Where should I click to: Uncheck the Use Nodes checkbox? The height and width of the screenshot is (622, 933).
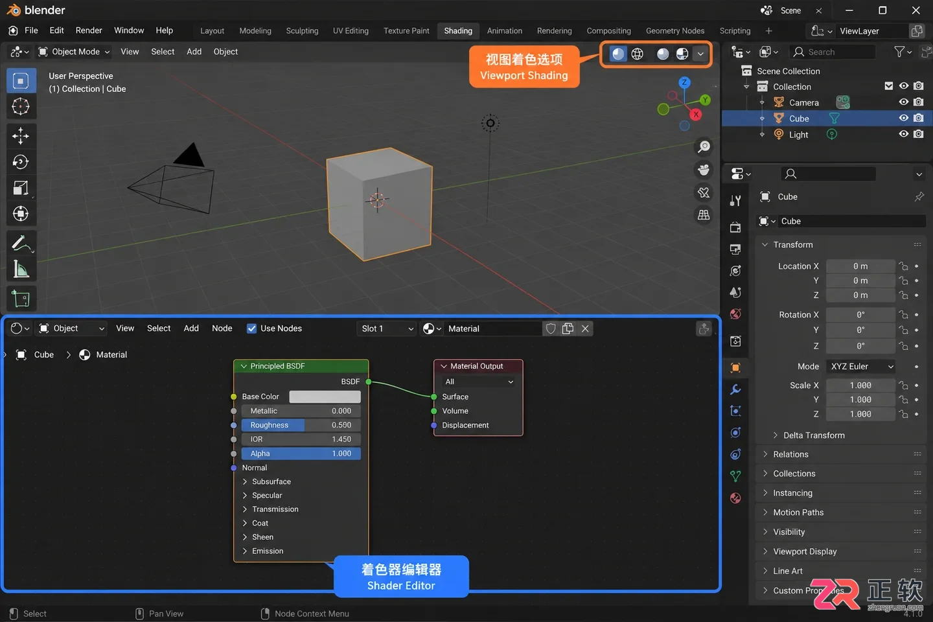tap(251, 328)
